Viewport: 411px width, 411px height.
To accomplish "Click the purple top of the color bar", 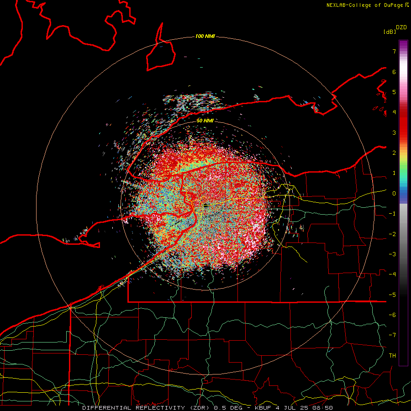I will (403, 45).
